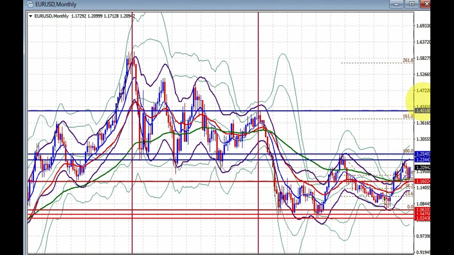Click the 1.14055 price axis label
The width and height of the screenshot is (454, 255).
(x=423, y=187)
